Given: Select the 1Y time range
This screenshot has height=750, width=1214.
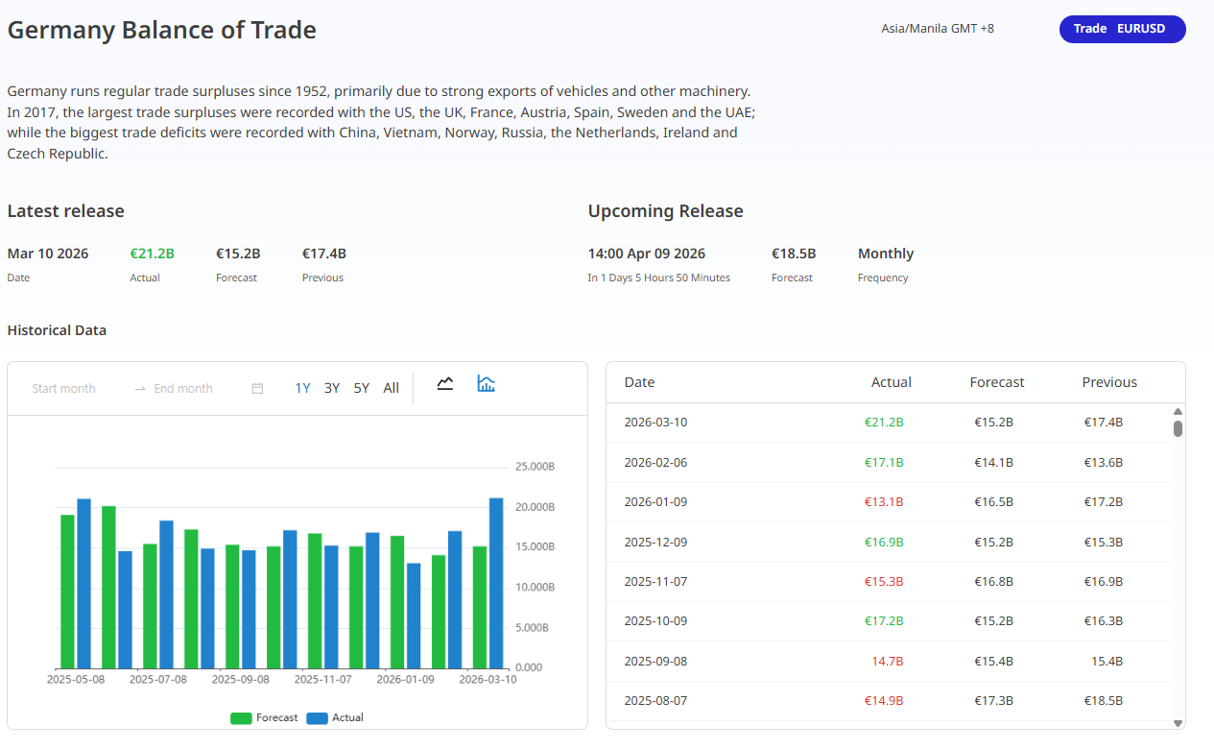Looking at the screenshot, I should coord(302,389).
